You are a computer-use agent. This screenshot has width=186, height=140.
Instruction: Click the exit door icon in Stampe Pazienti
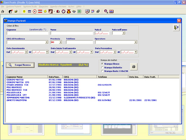(176, 28)
